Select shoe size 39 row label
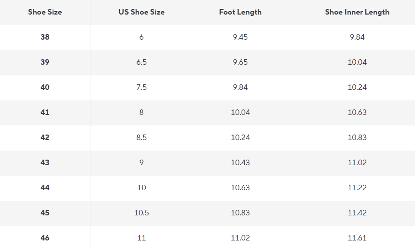This screenshot has width=415, height=250. pyautogui.click(x=45, y=62)
